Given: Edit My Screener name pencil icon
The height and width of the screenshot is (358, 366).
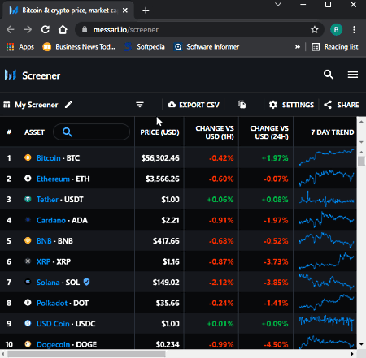Looking at the screenshot, I should [68, 105].
